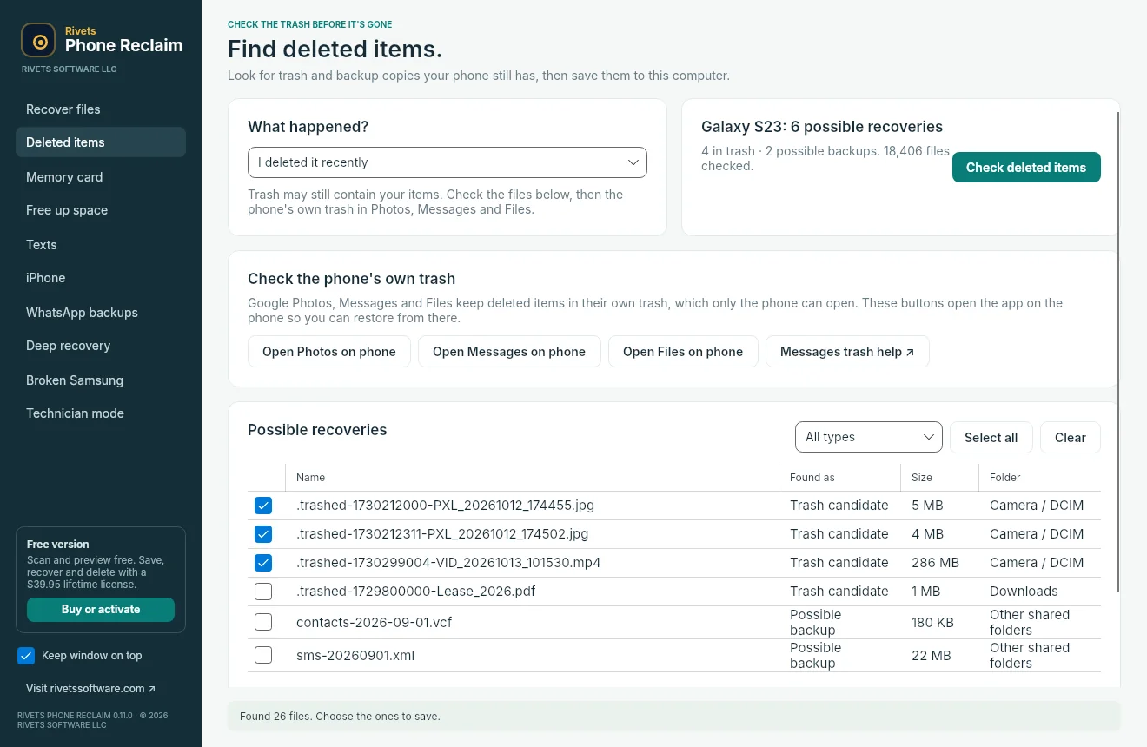1147x747 pixels.
Task: Click the Phone Reclaim logo icon
Action: pos(38,40)
